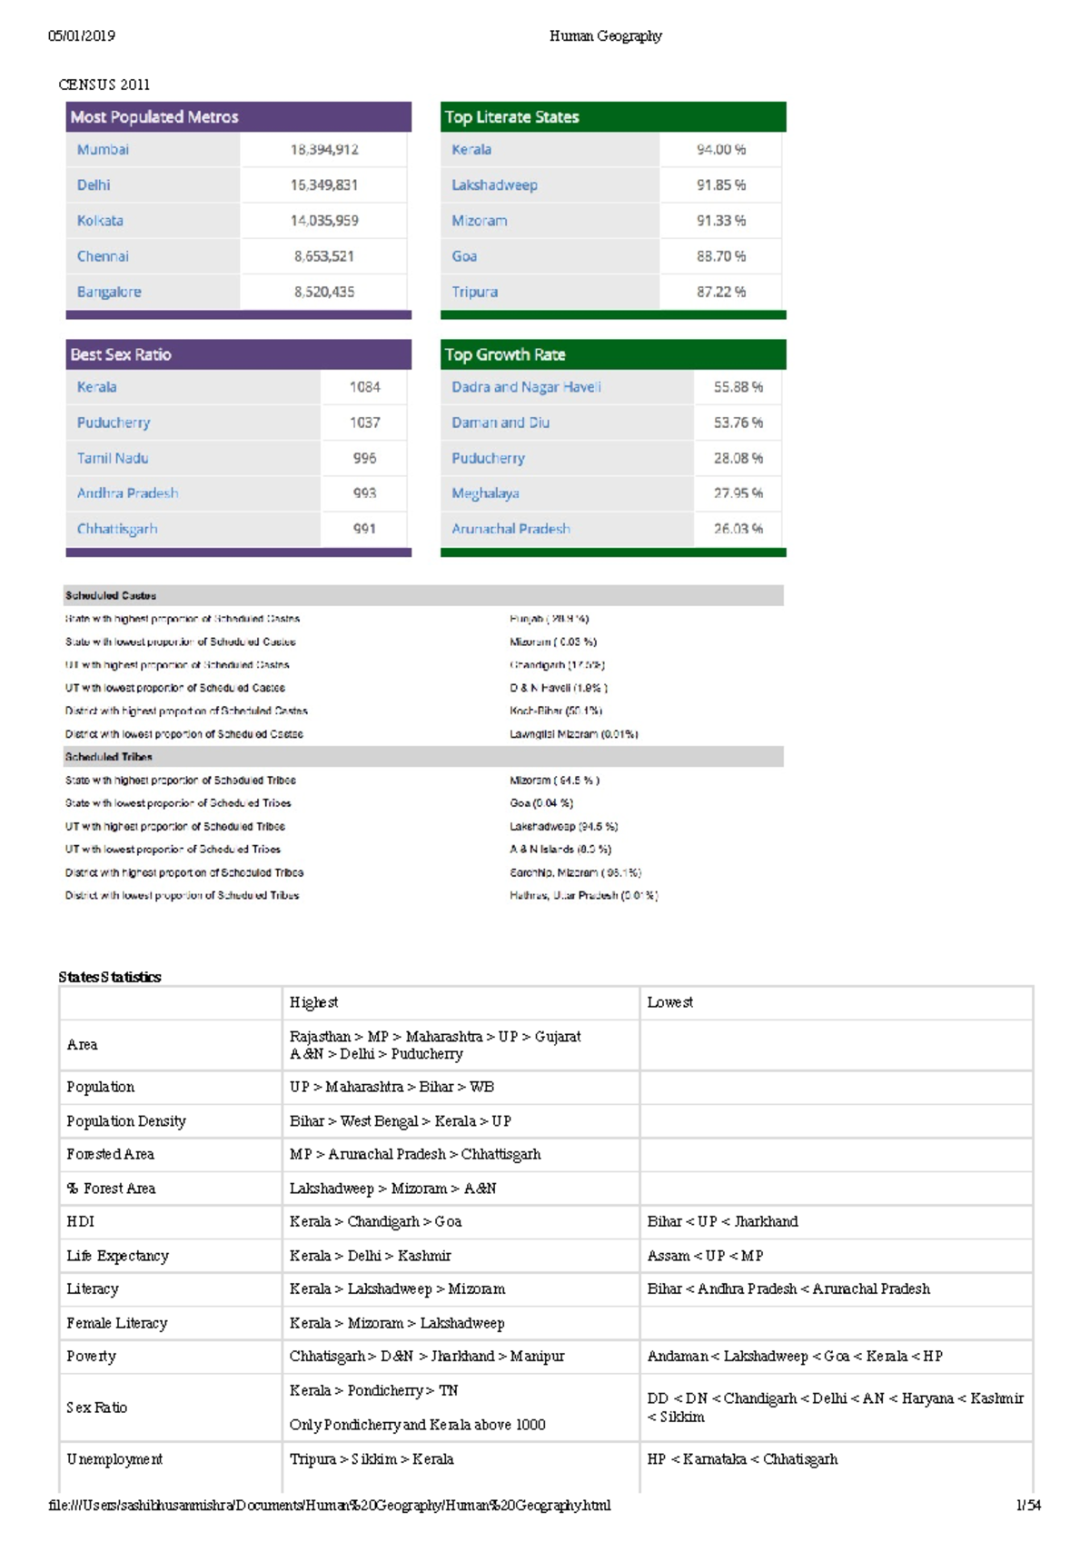Select the 1037 sex ratio value
1090x1542 pixels.
click(x=364, y=423)
